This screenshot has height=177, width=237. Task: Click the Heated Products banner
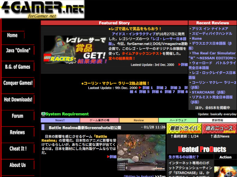[202, 149]
